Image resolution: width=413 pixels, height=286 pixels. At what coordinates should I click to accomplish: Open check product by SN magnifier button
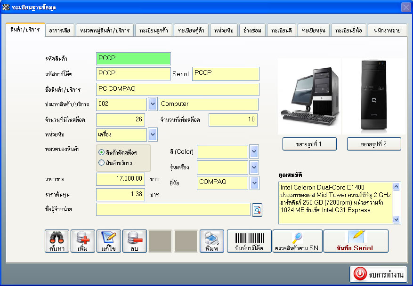click(298, 241)
